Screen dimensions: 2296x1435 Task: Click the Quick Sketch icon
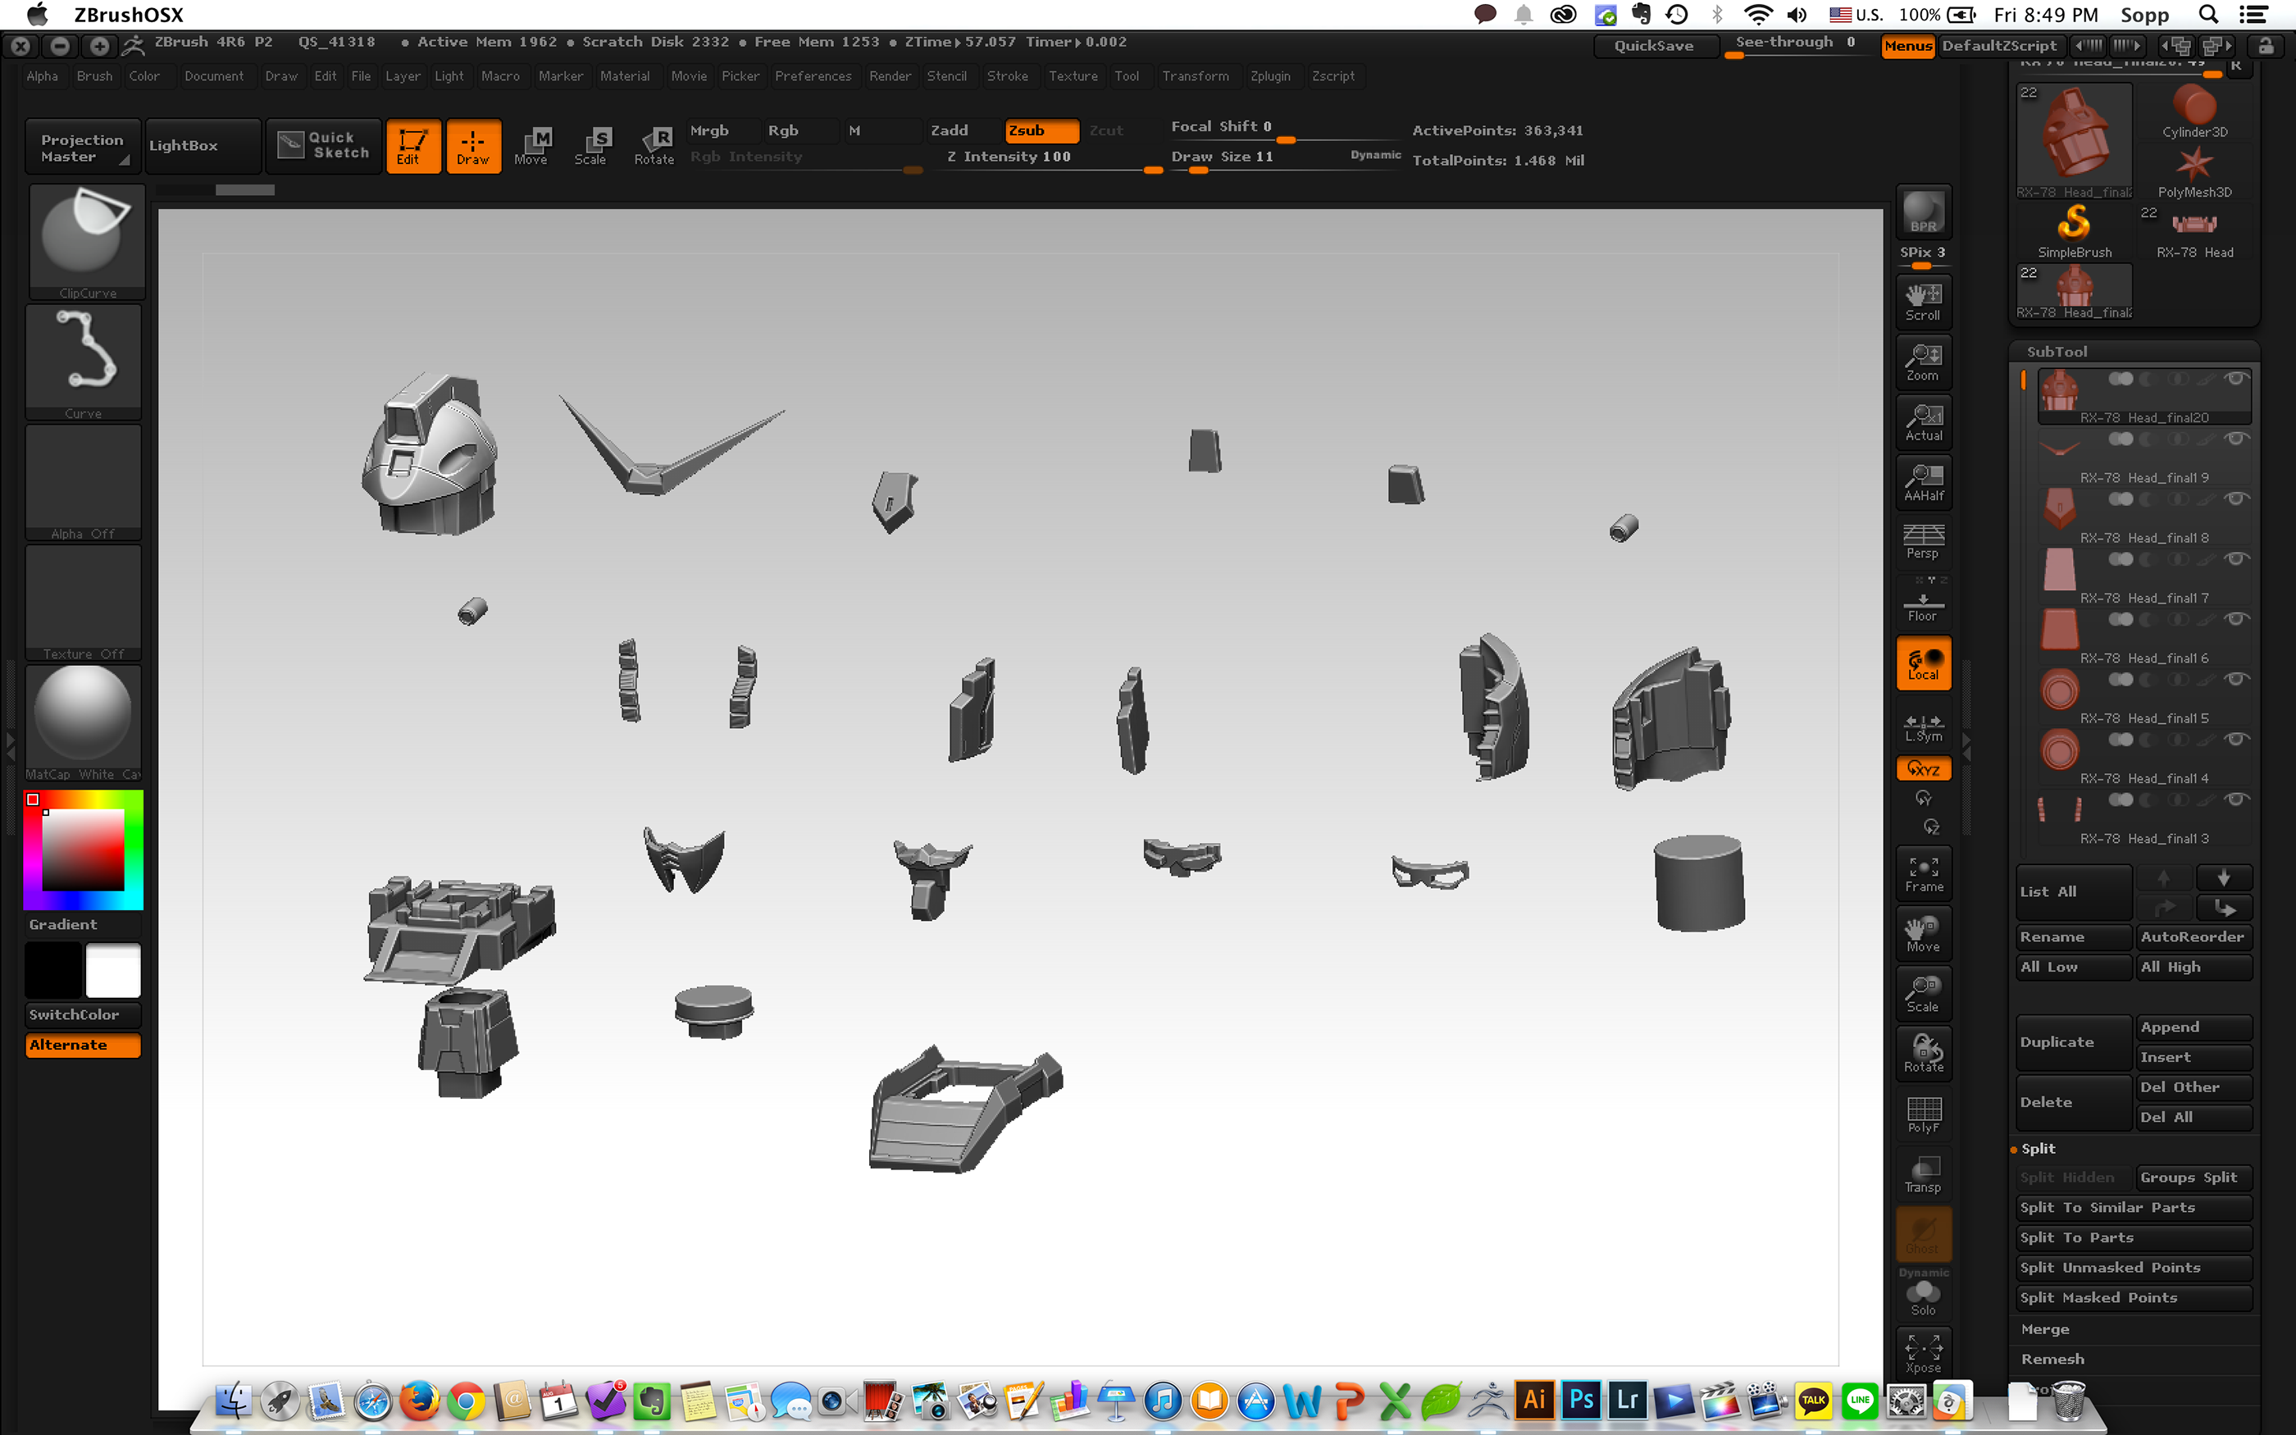click(325, 145)
